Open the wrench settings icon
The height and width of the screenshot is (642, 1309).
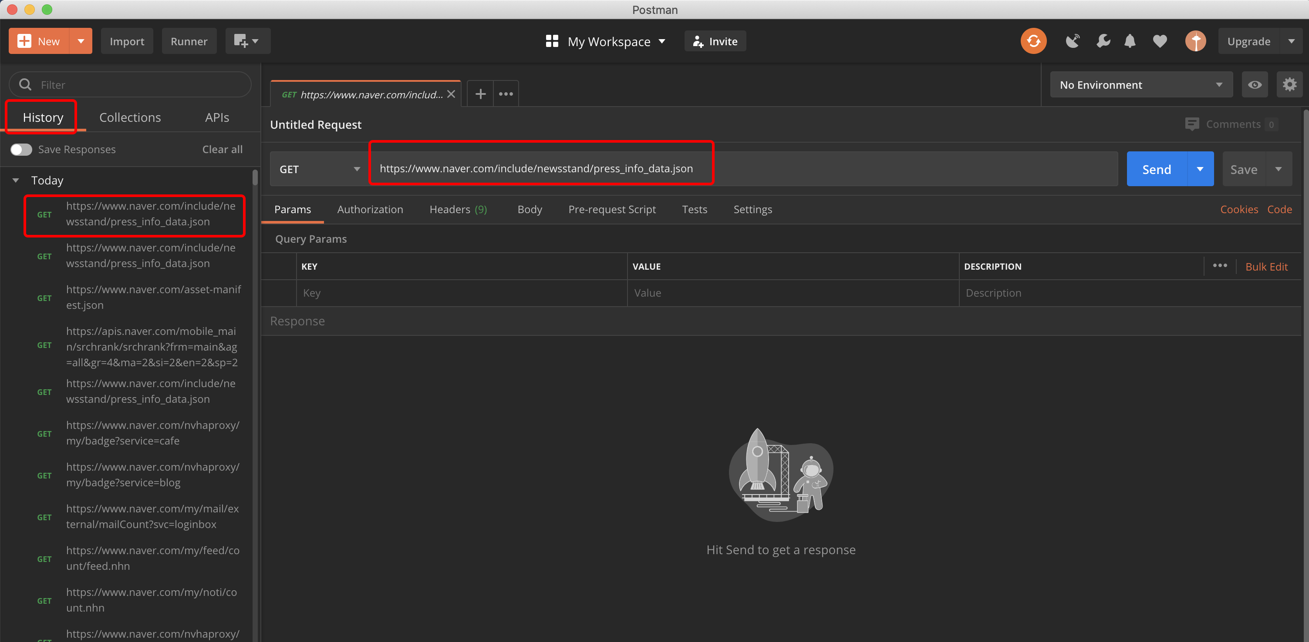pos(1103,41)
